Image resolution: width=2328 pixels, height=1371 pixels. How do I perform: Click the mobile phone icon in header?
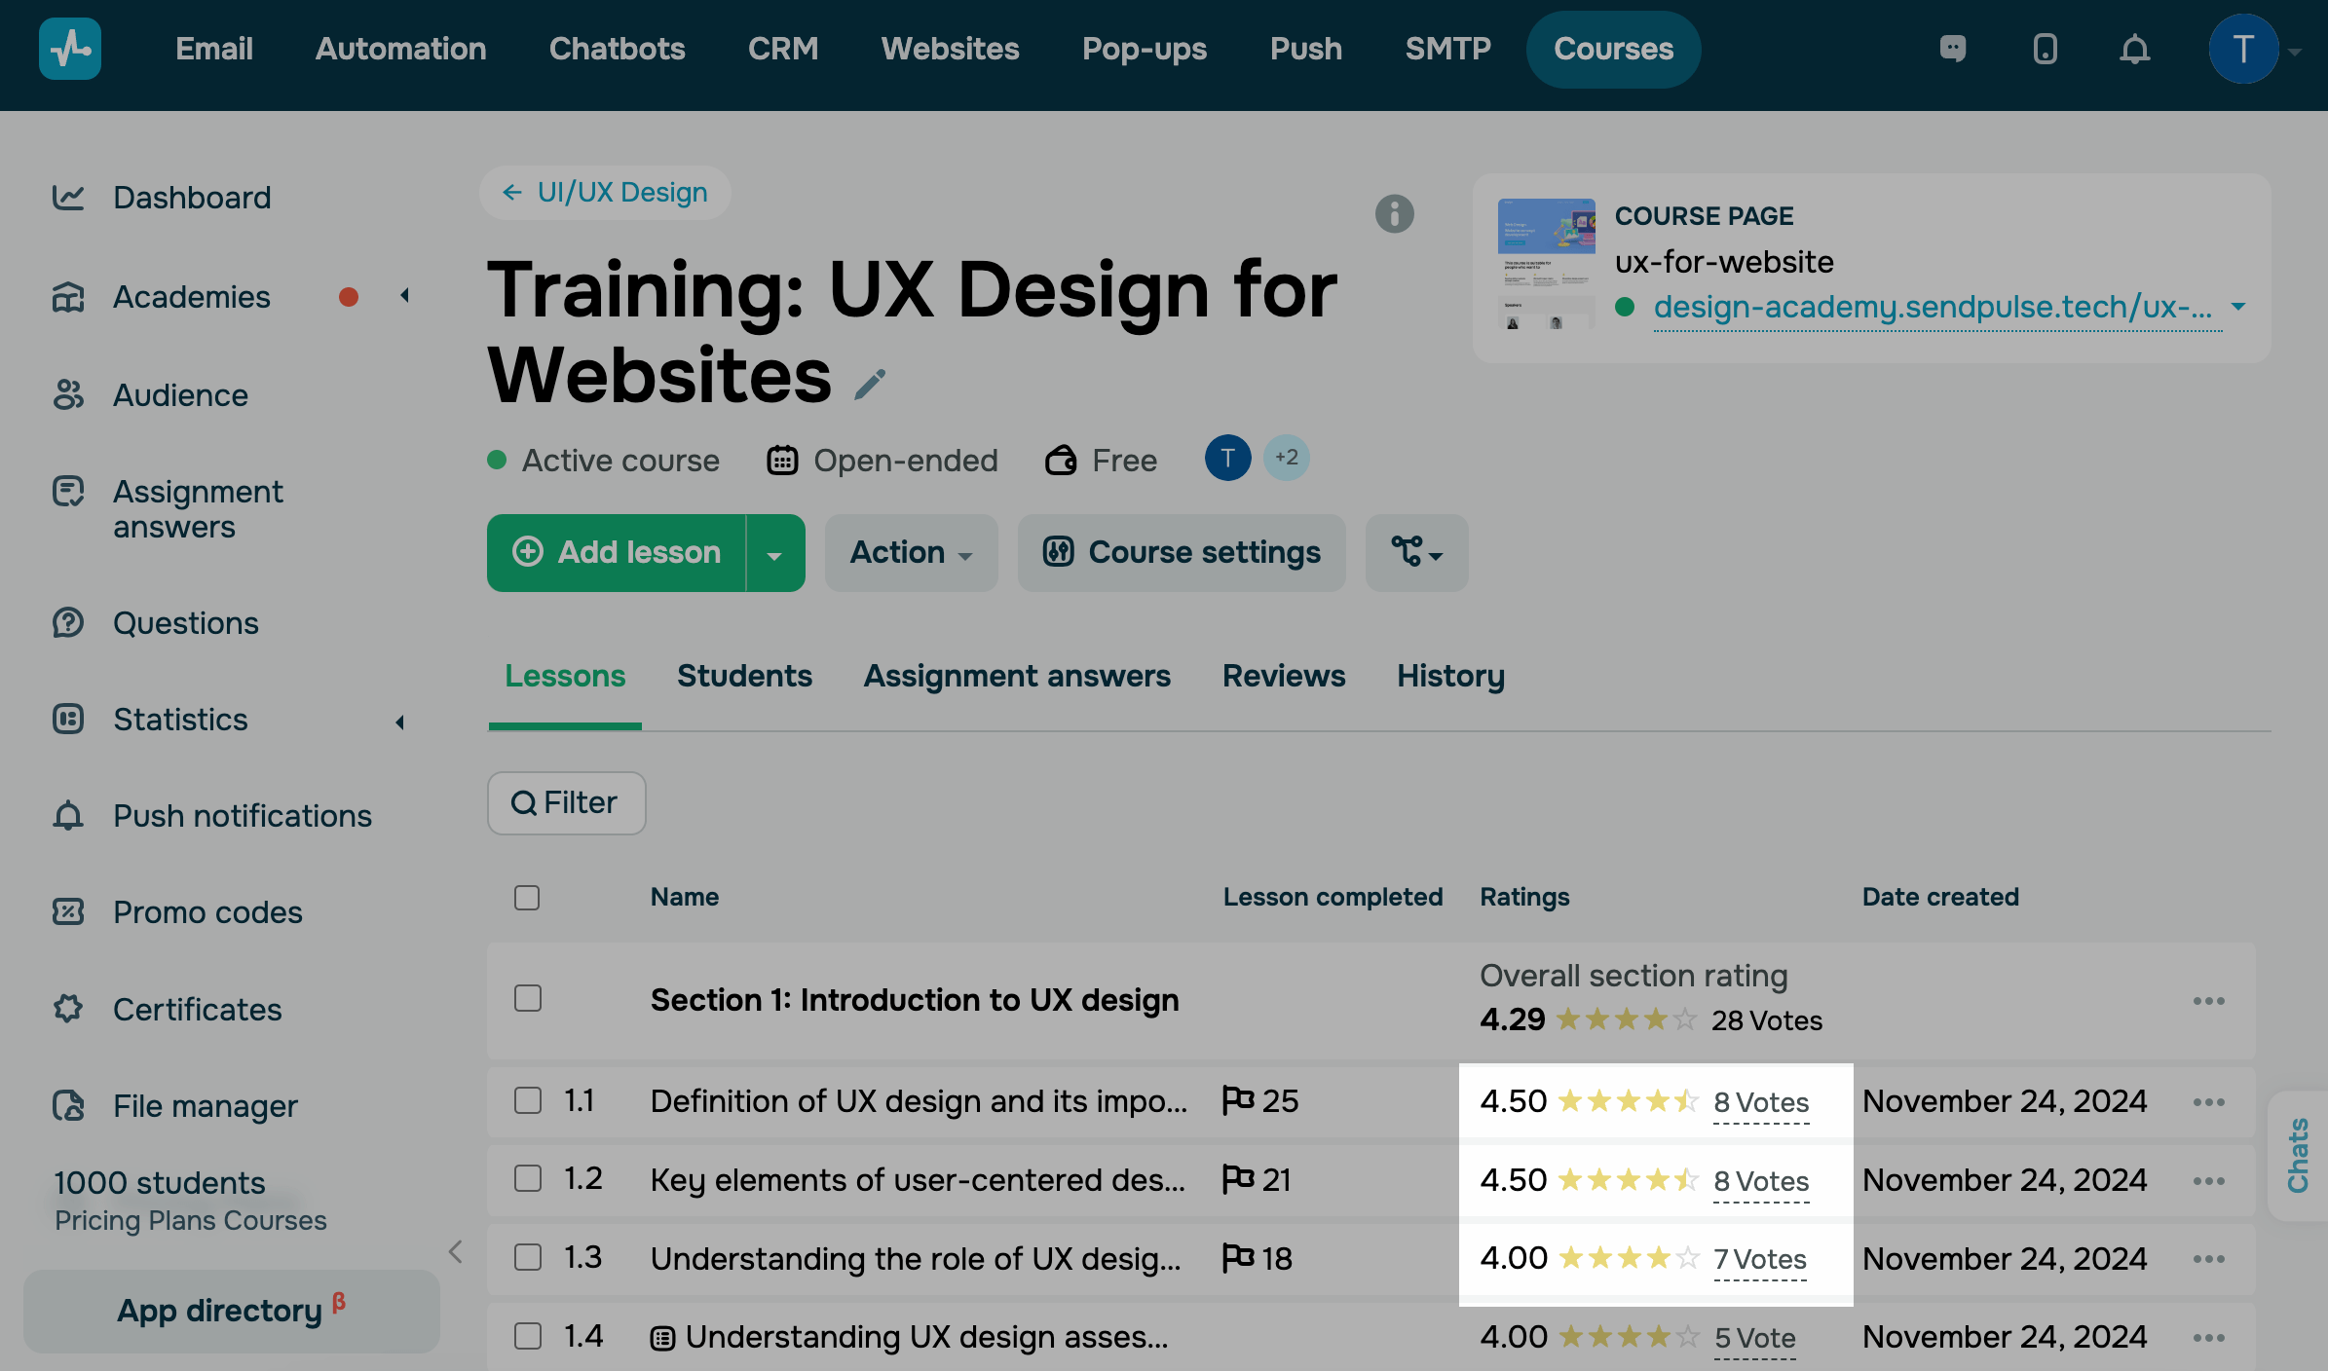[2045, 49]
